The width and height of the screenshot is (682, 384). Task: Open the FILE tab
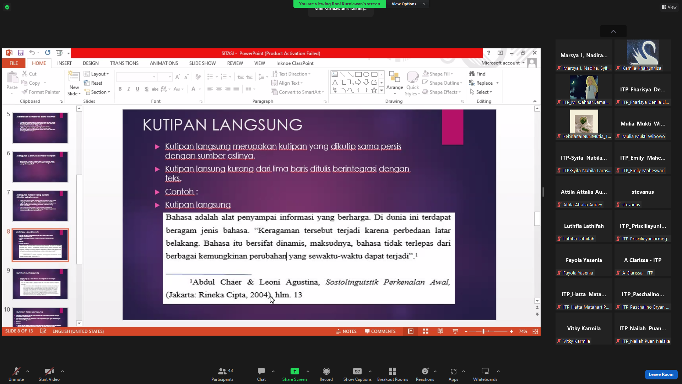click(14, 63)
